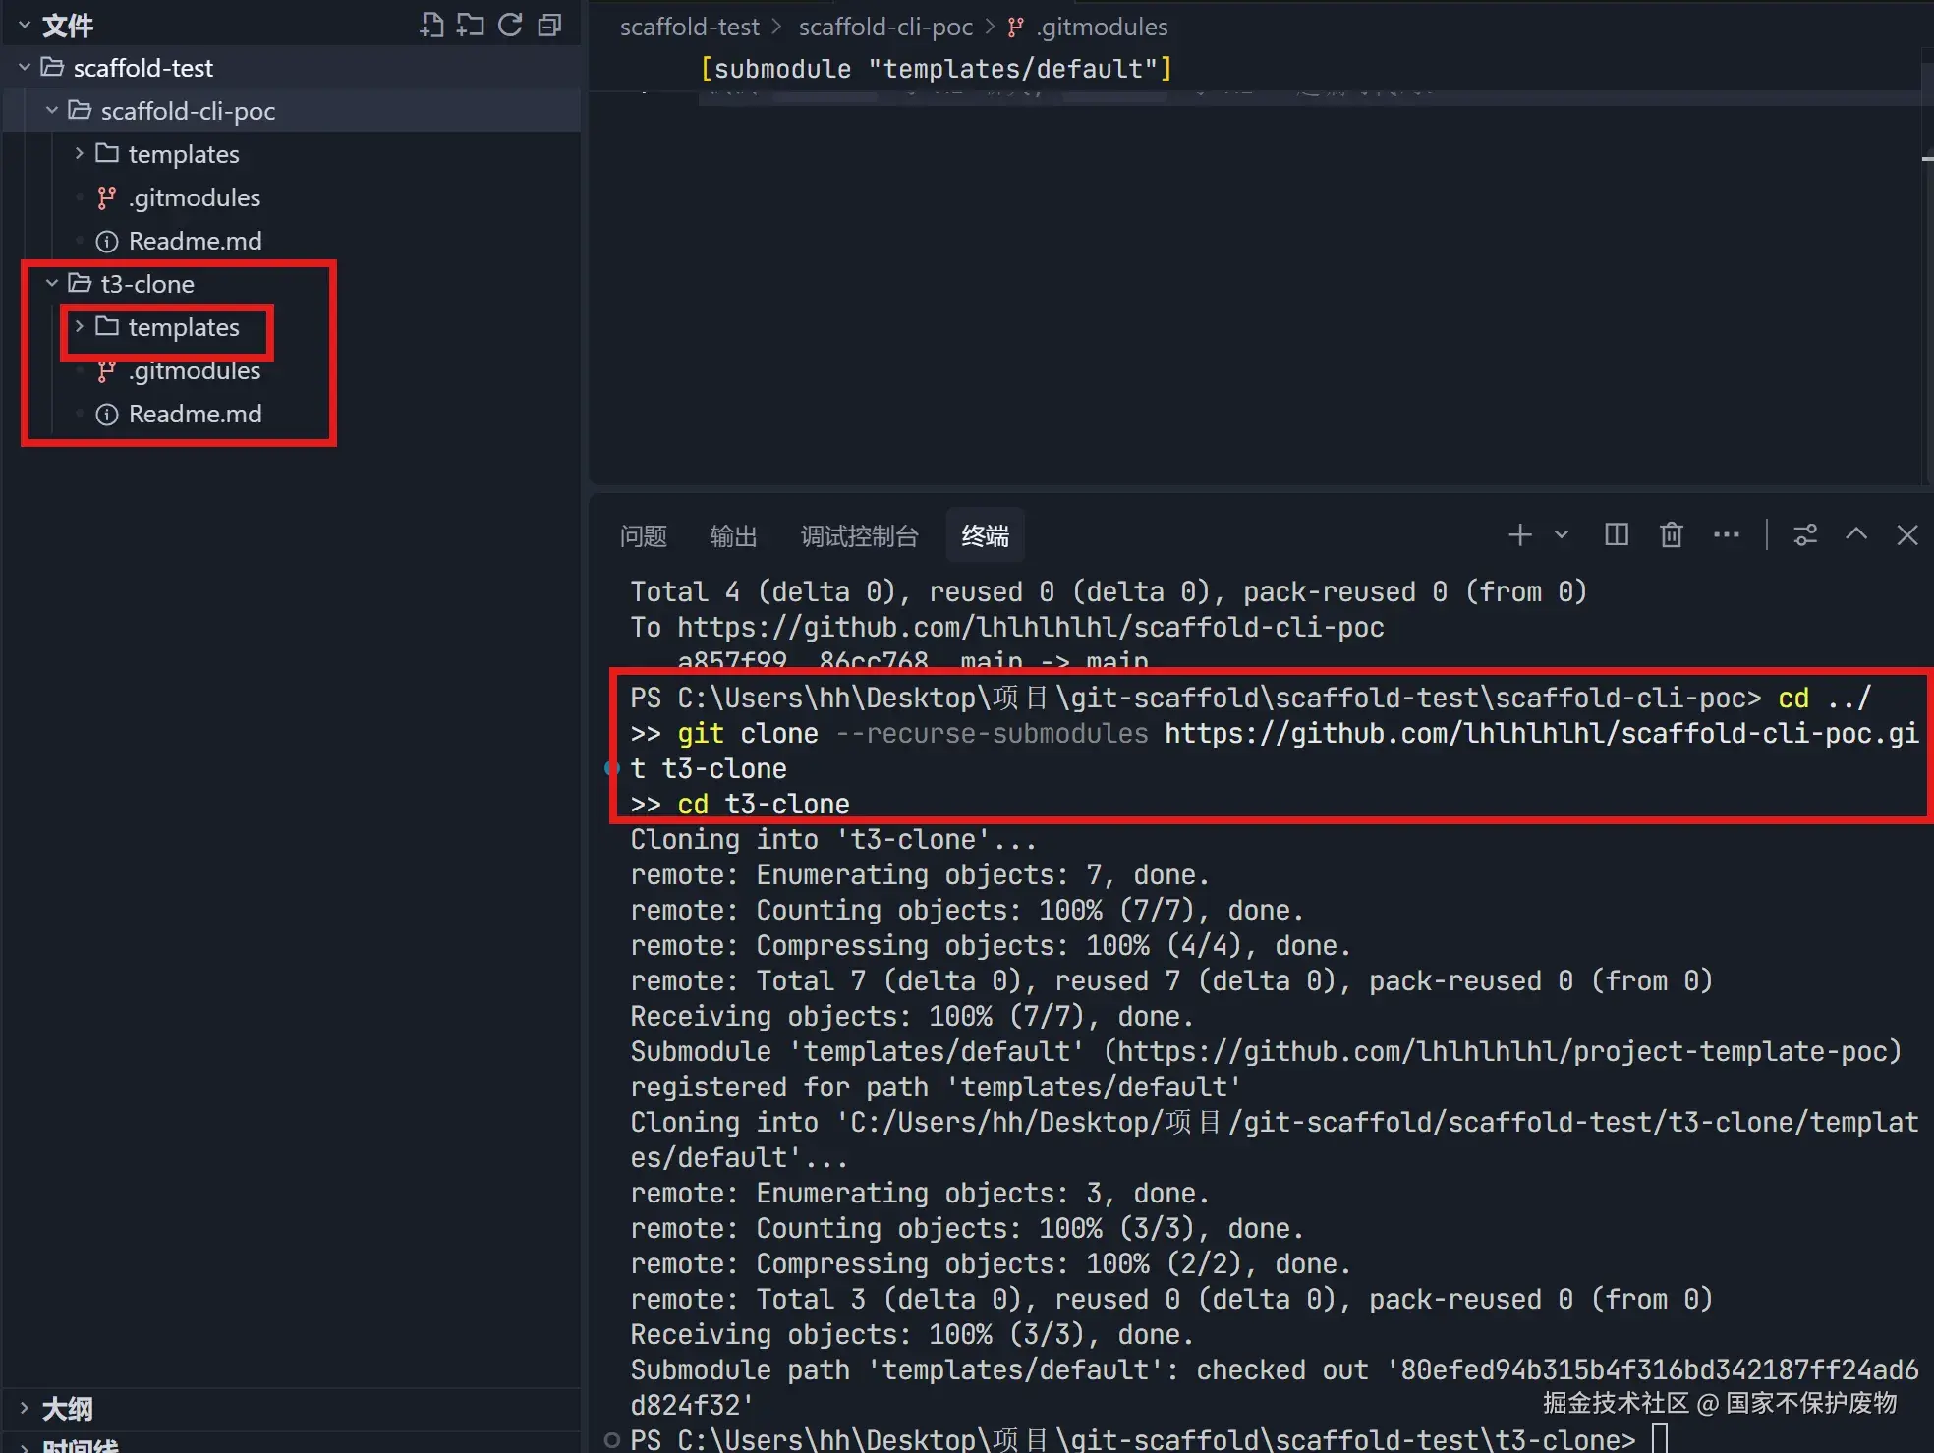
Task: Open the terminal launch profile dropdown arrow
Action: 1562,535
